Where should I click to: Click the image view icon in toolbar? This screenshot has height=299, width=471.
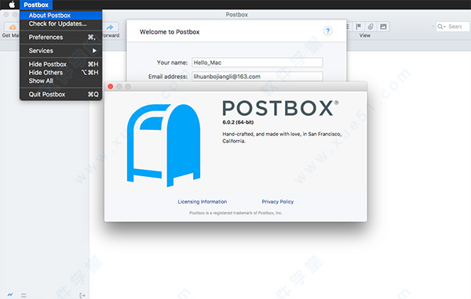pos(383,27)
